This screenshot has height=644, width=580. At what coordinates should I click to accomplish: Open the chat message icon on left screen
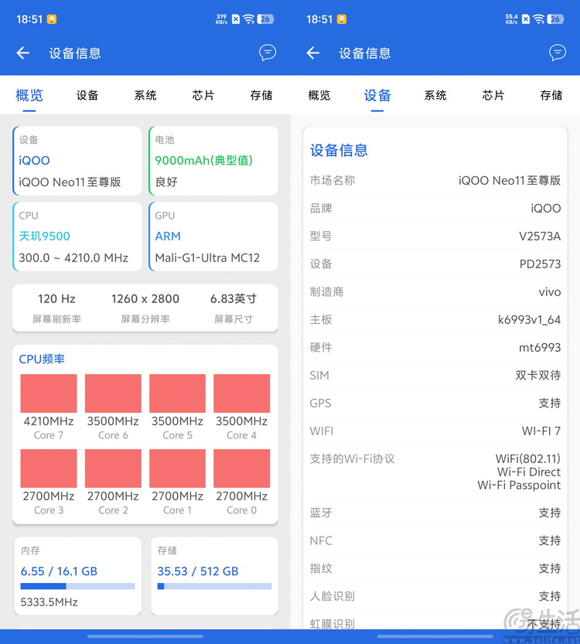click(268, 53)
